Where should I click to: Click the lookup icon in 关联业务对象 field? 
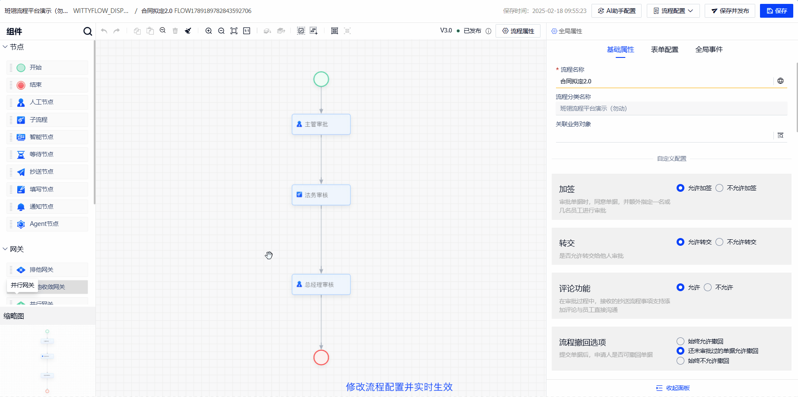(x=780, y=135)
